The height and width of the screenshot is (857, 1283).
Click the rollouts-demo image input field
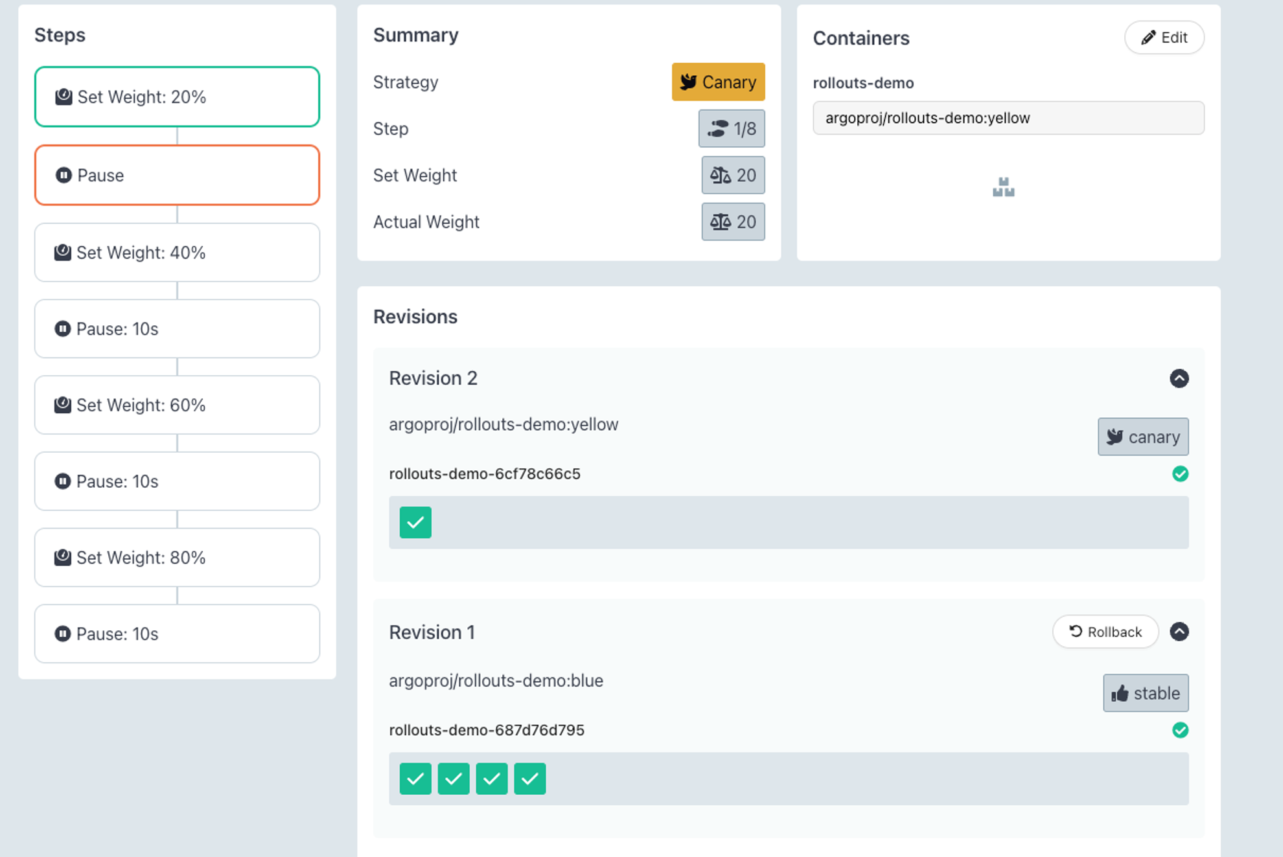1008,118
